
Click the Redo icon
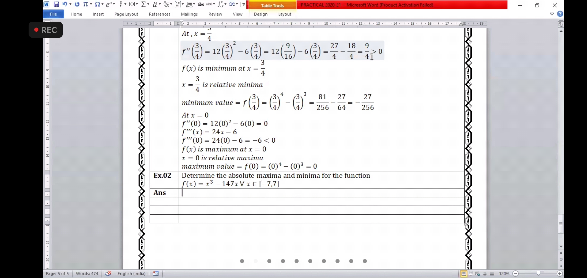77,4
